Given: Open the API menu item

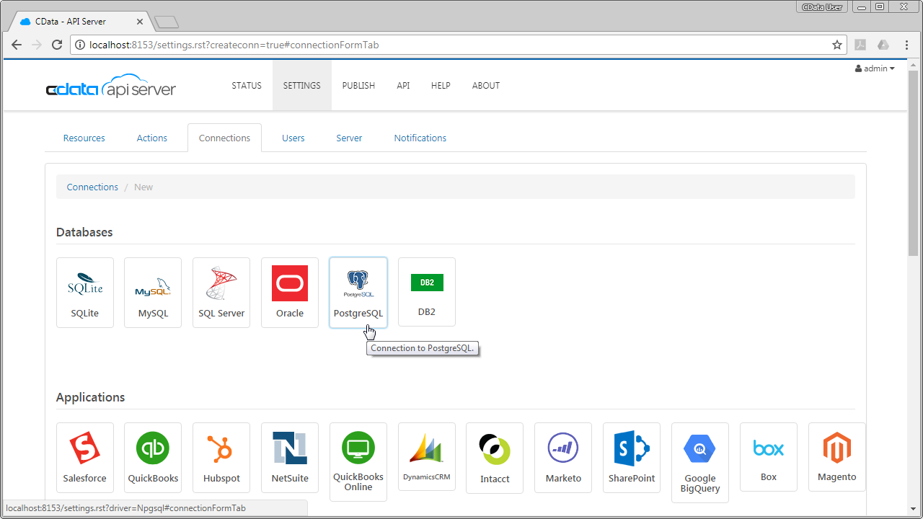Looking at the screenshot, I should [x=403, y=85].
